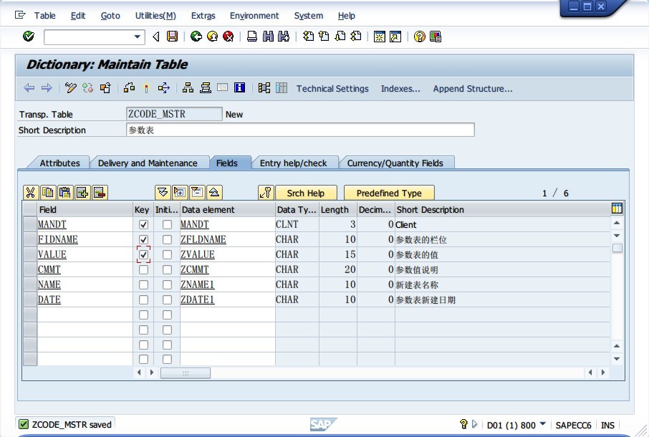Click the Display Object List hierarchy icon
Image resolution: width=649 pixels, height=437 pixels.
point(188,87)
